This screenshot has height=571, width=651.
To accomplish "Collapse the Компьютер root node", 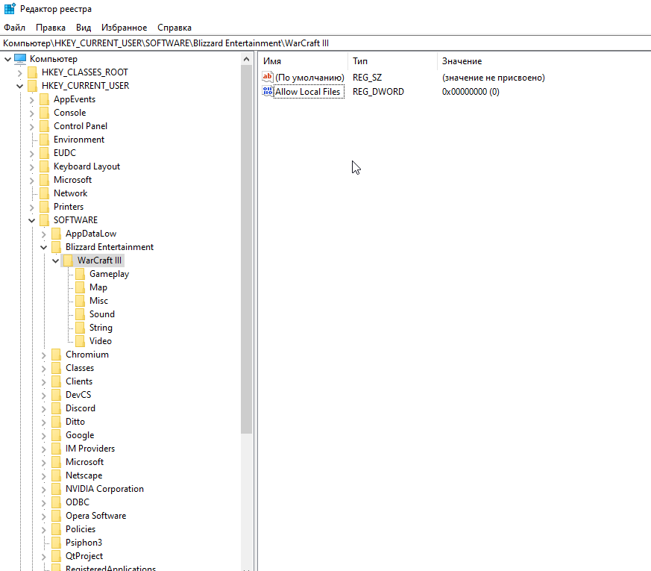I will (x=7, y=59).
